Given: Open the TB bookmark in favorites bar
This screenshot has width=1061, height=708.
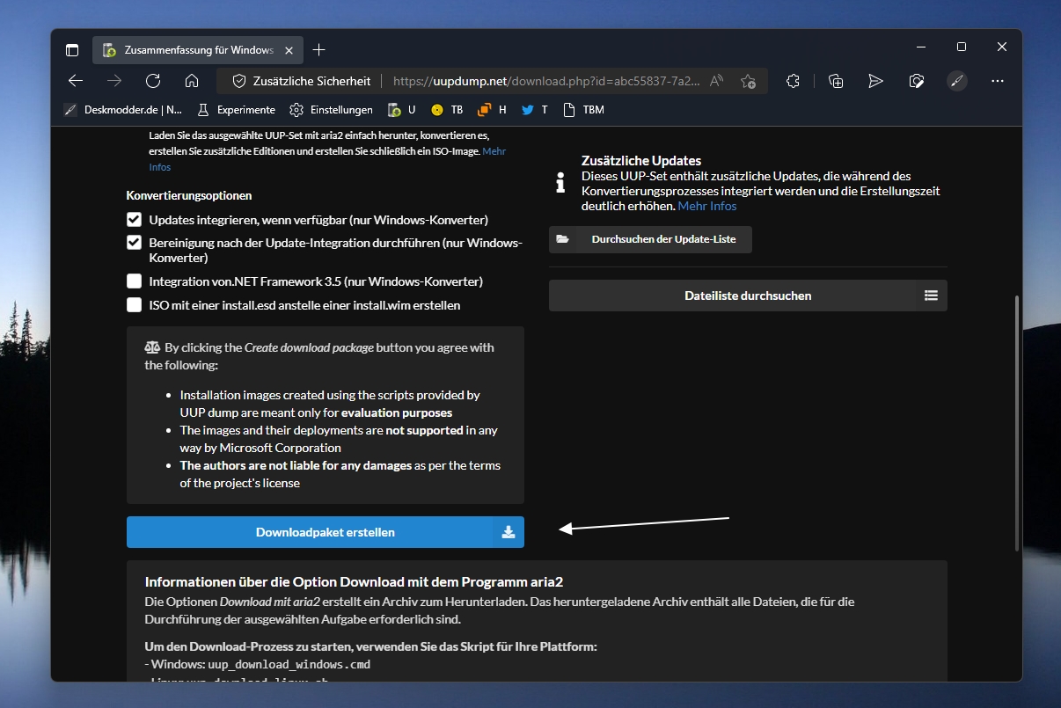Looking at the screenshot, I should click(x=447, y=110).
